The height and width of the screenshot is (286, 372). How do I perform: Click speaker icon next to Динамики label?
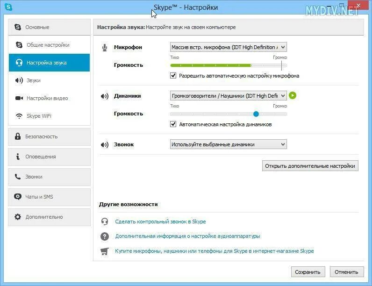(x=105, y=96)
